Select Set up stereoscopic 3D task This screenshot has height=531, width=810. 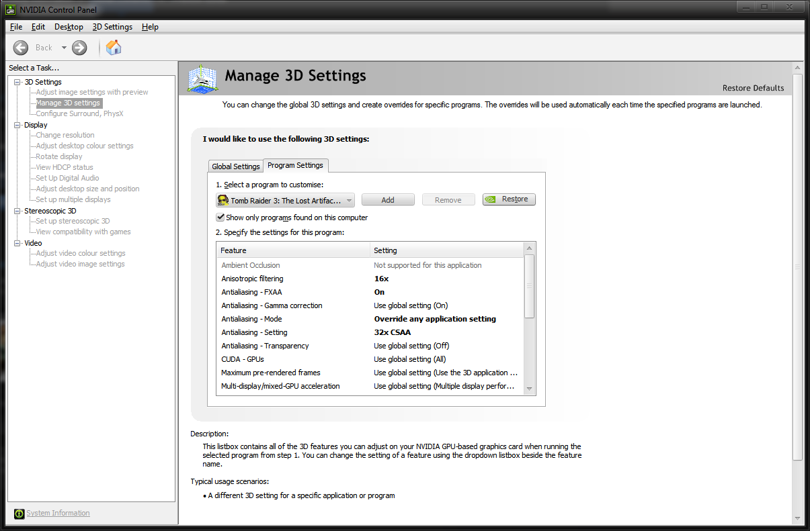tap(73, 222)
